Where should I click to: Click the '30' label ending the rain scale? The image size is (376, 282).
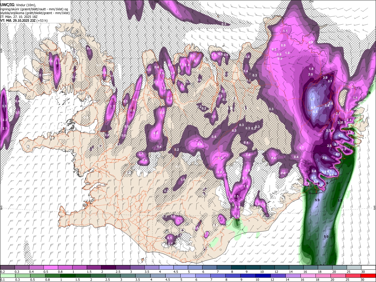[362, 280]
